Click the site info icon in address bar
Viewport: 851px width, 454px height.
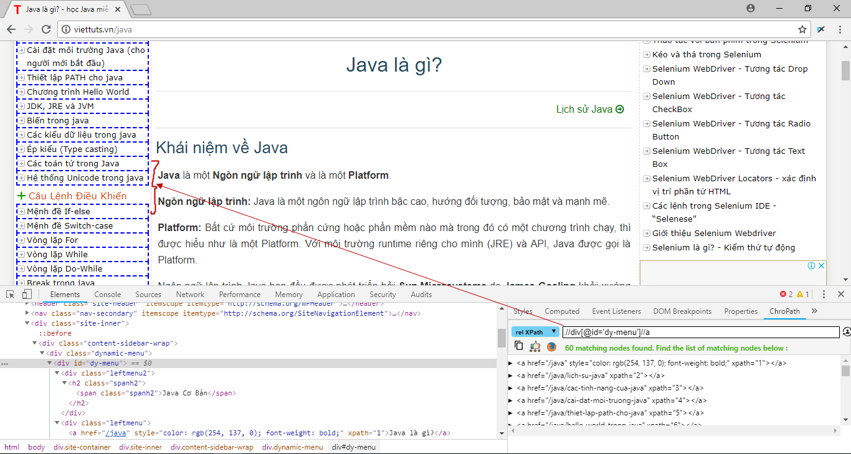tap(66, 29)
